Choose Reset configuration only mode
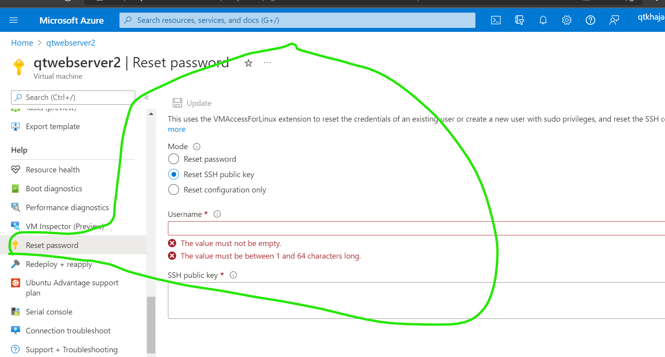This screenshot has height=357, width=665. (173, 190)
